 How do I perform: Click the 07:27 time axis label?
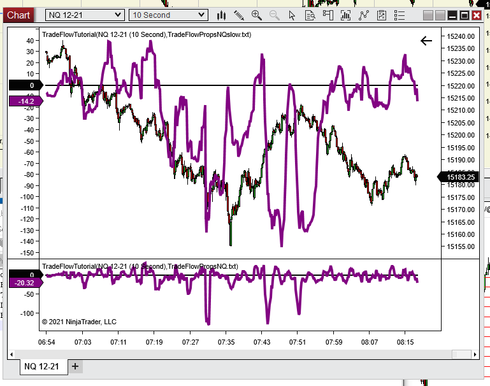click(191, 342)
